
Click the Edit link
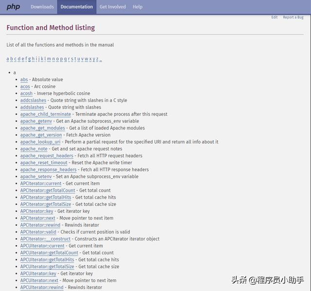point(275,17)
